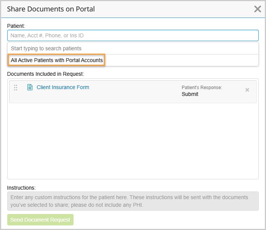Open the Client Insurance Form link
Image resolution: width=266 pixels, height=230 pixels.
click(63, 87)
